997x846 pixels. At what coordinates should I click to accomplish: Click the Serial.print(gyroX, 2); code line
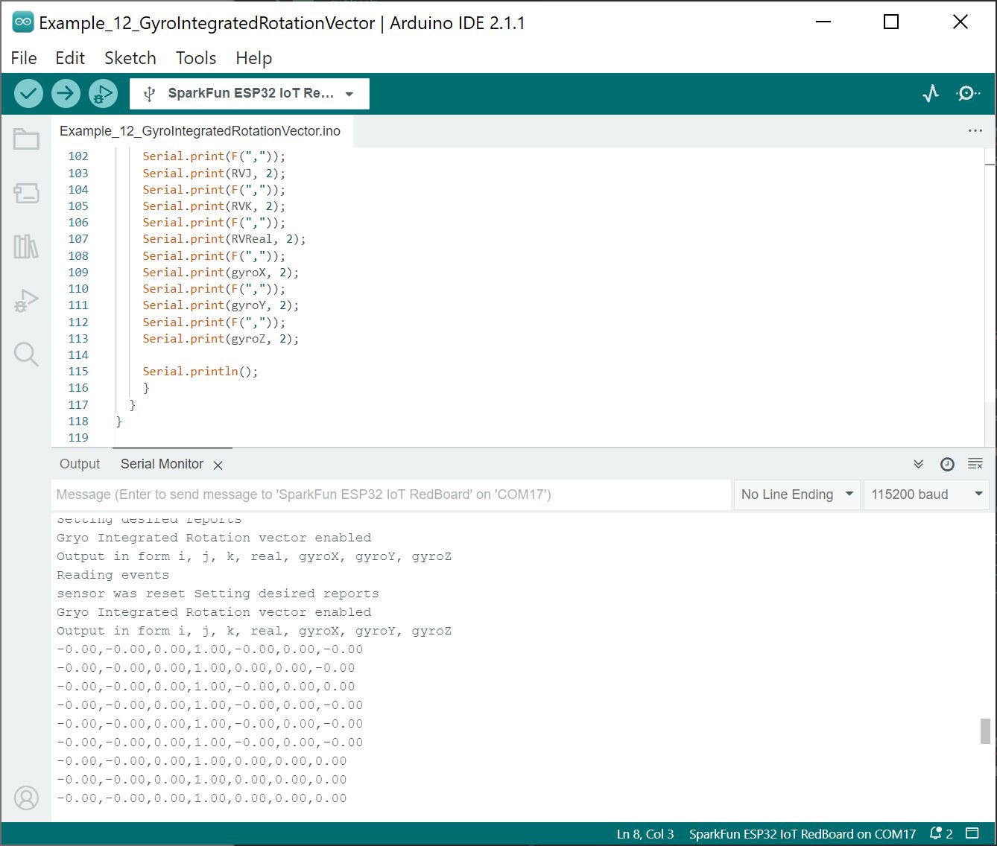[x=221, y=273]
